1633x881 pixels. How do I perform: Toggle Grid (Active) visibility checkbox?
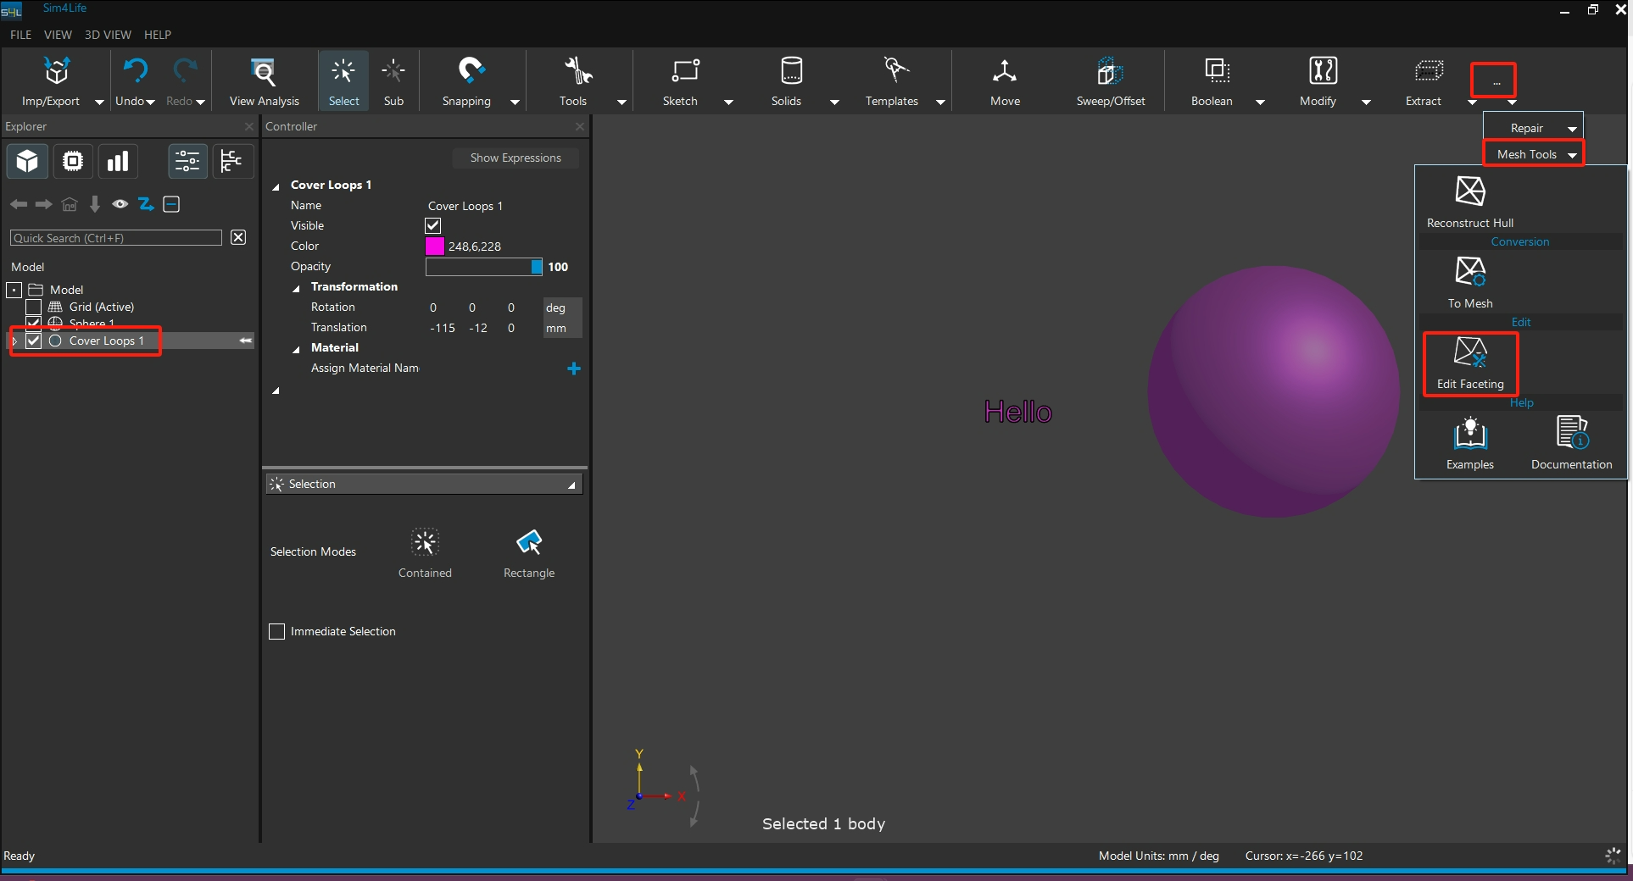coord(34,307)
